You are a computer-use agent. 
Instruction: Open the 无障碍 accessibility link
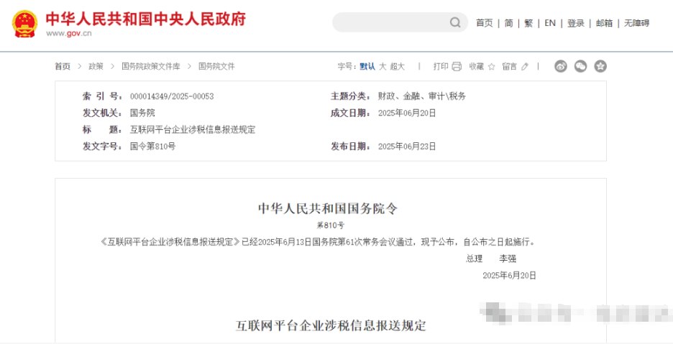[x=636, y=23]
